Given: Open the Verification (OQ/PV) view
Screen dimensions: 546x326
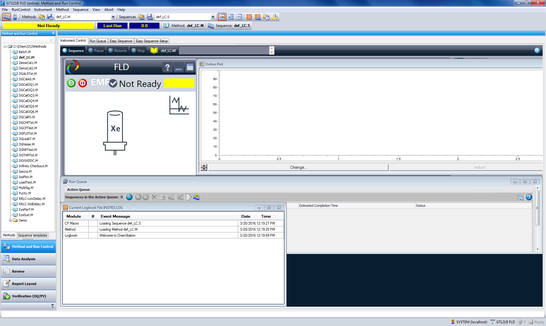Looking at the screenshot, I should [x=6, y=296].
